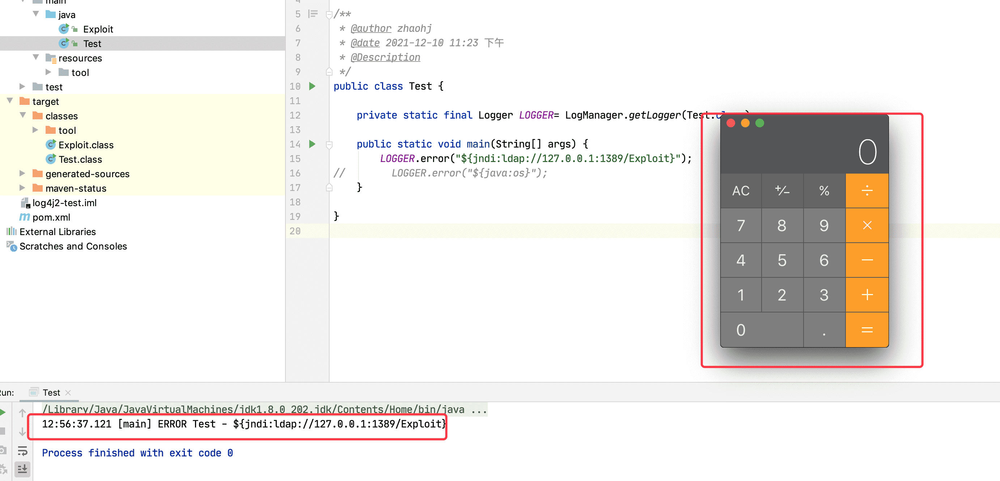
Task: Collapse the java folder in project tree
Action: tap(36, 14)
